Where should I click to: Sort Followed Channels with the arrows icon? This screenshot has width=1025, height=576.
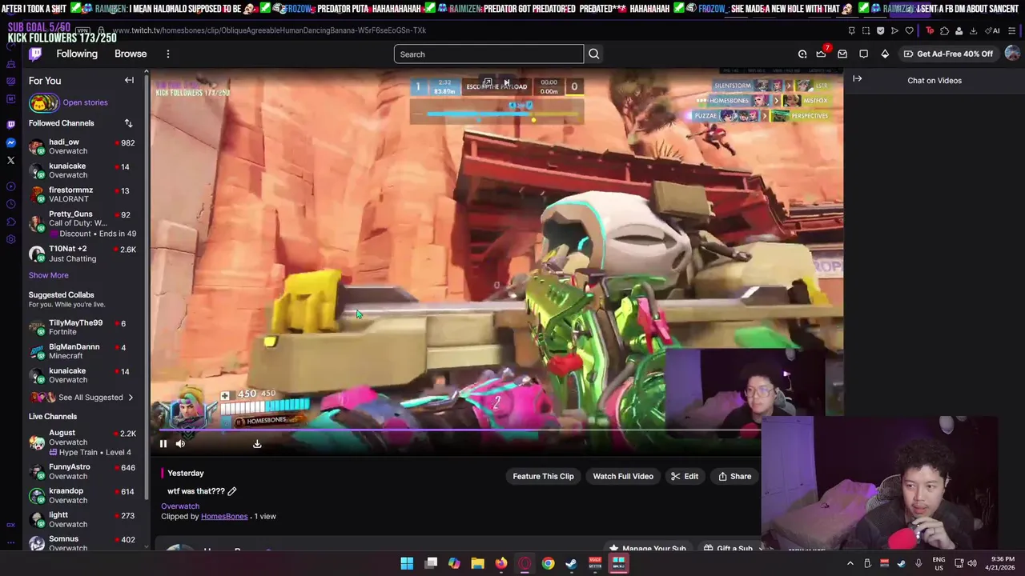point(128,123)
